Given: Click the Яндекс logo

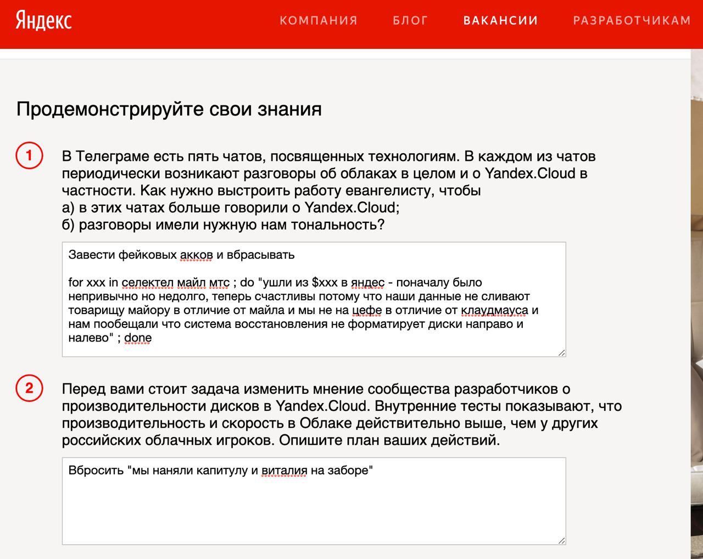Looking at the screenshot, I should tap(43, 20).
